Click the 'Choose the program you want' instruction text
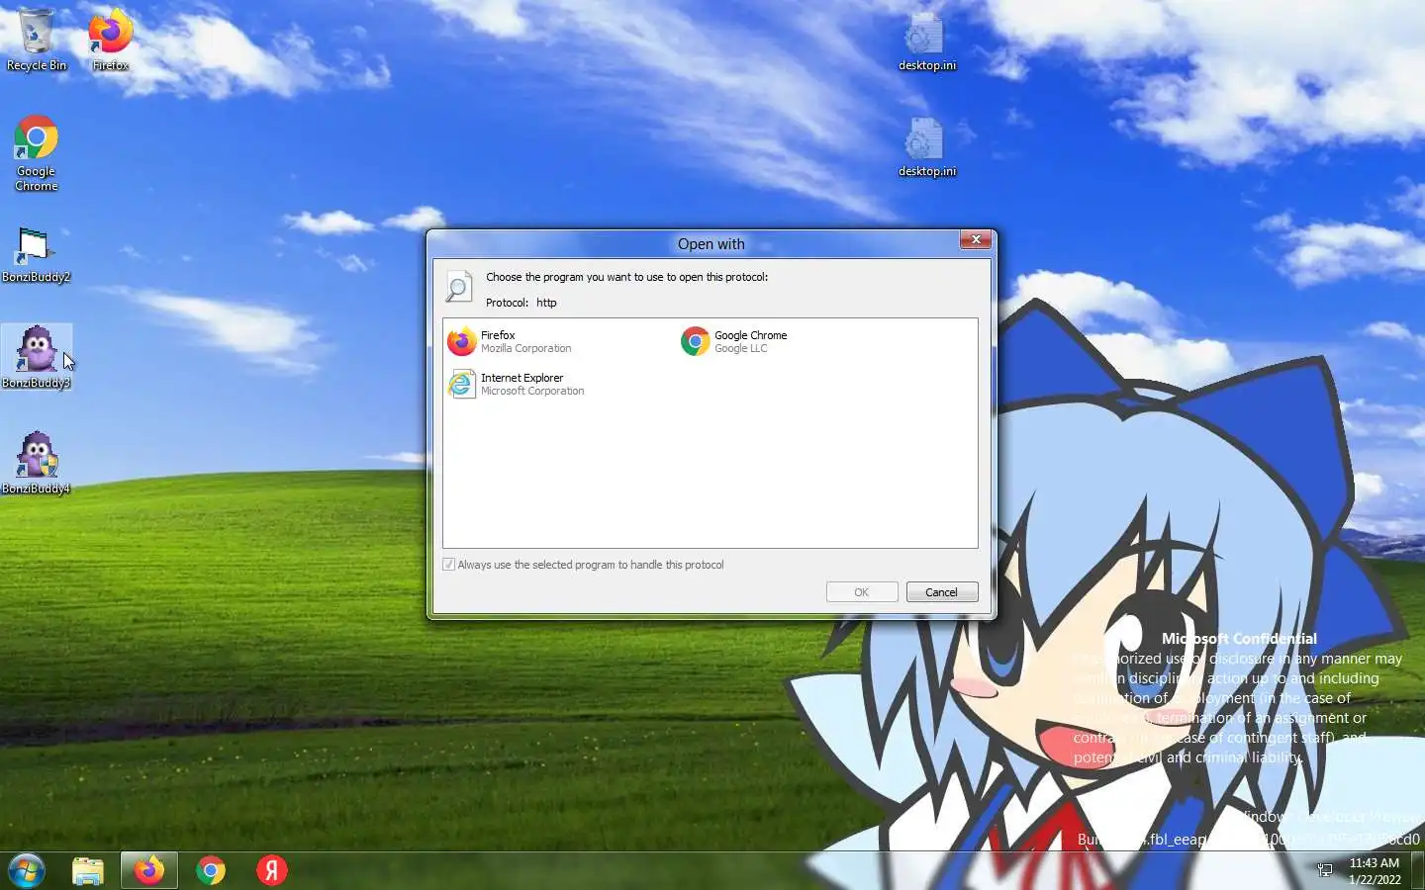Screen dimensions: 1425x890 tap(626, 277)
